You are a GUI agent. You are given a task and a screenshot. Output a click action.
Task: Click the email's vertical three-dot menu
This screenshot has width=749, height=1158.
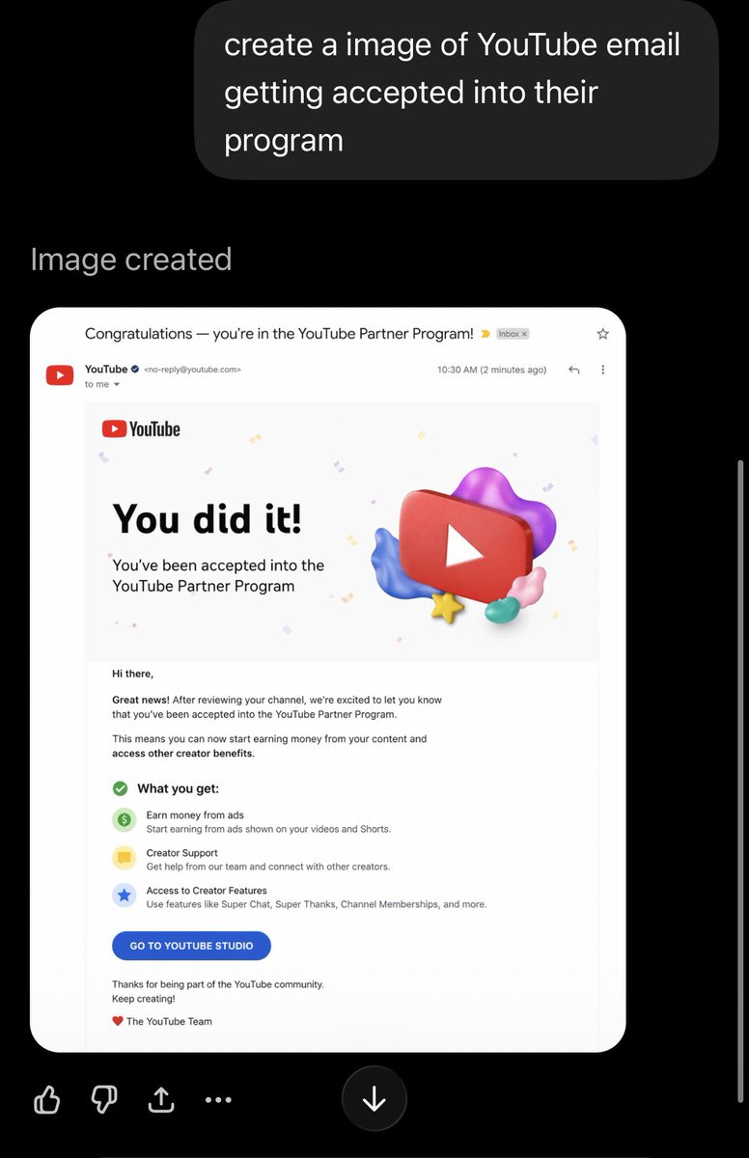click(x=603, y=370)
